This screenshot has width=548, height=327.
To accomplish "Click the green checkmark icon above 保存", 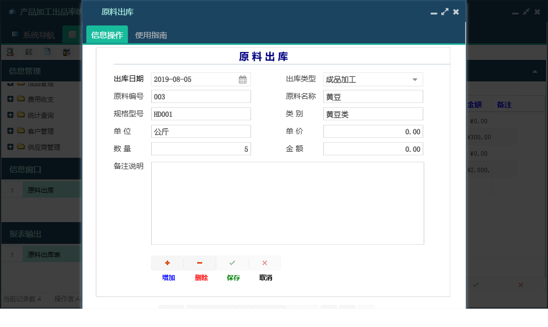I will tap(232, 263).
